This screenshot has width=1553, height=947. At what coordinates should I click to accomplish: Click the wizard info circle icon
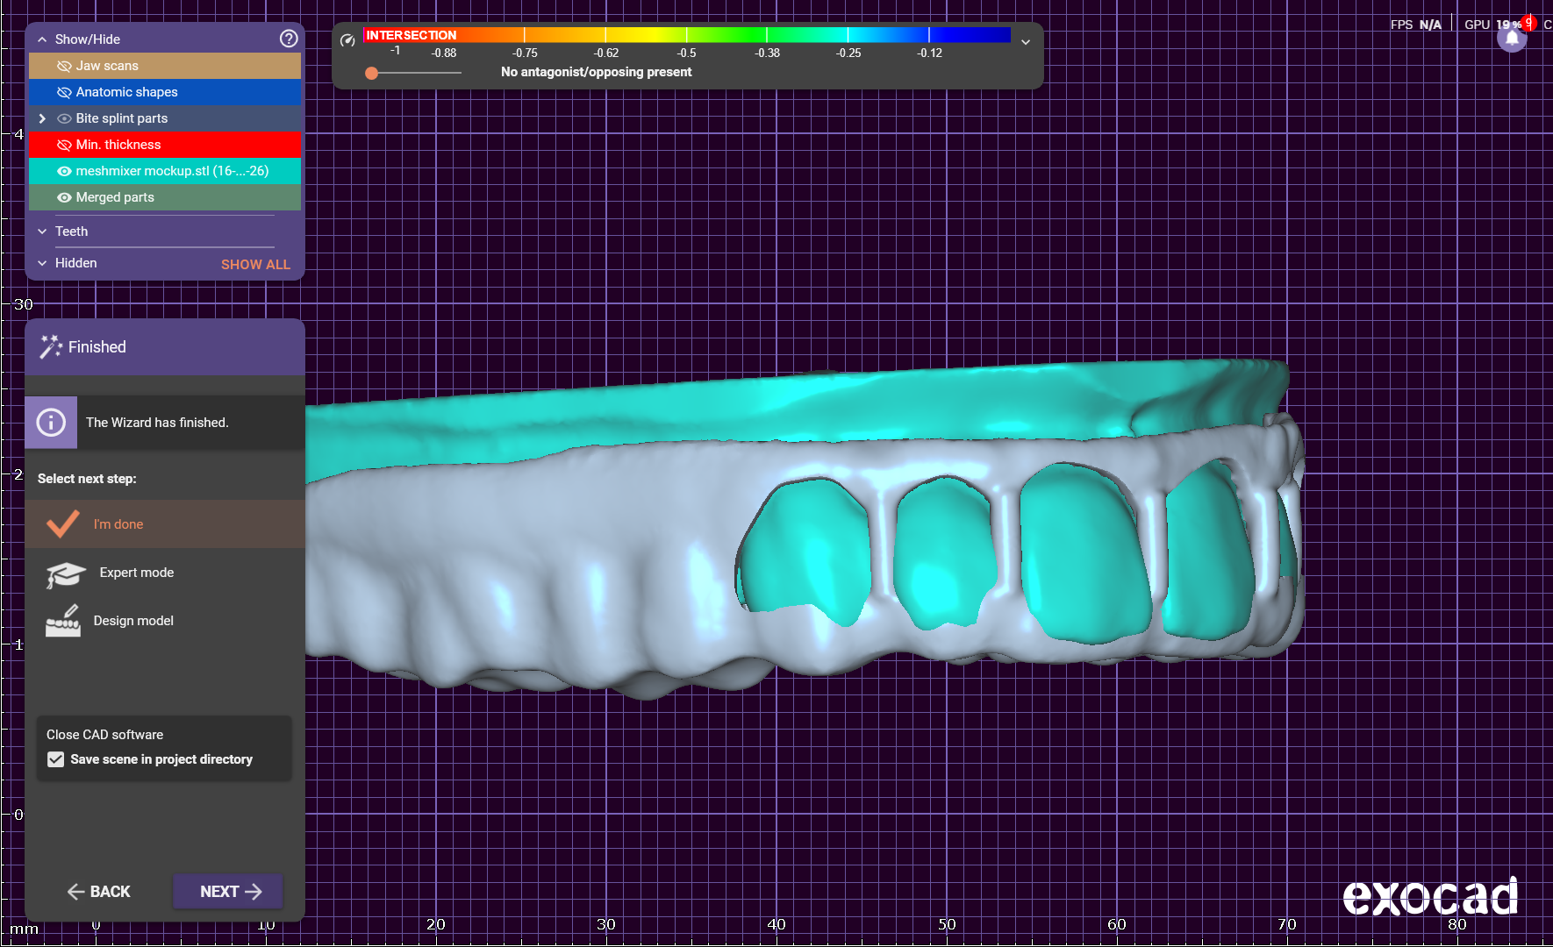[51, 423]
